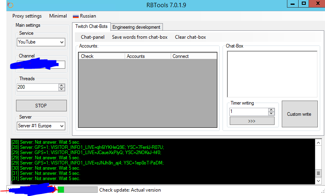The image size is (325, 196).
Task: Click the Chat-Box text area
Action: pyautogui.click(x=269, y=74)
